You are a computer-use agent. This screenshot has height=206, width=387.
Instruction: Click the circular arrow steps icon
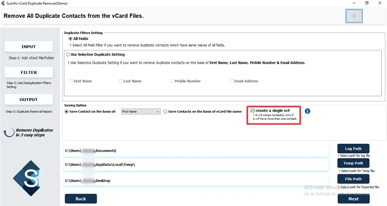[x=8, y=132]
